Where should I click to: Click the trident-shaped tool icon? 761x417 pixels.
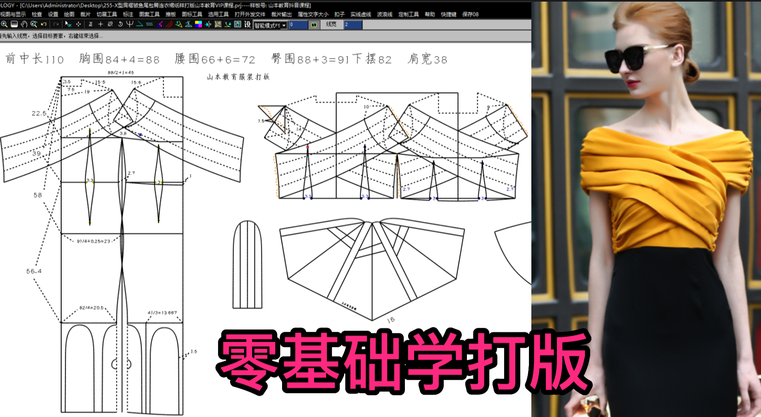[x=130, y=24]
